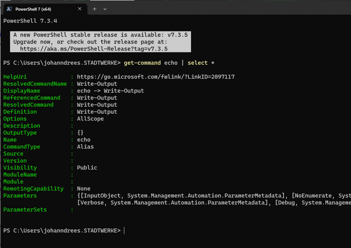351x248 pixels.
Task: Click the AllScope value beside Options
Action: (90, 119)
